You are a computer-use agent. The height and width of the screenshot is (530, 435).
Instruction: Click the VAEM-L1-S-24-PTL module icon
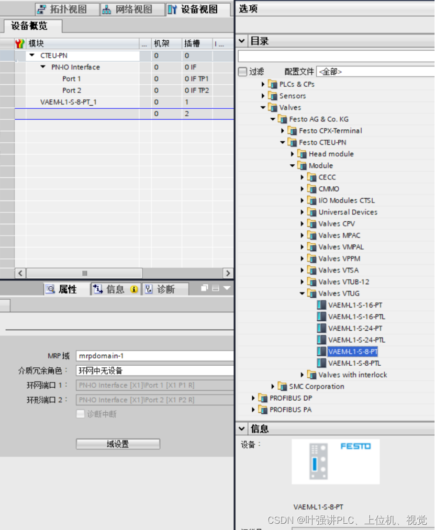point(321,340)
